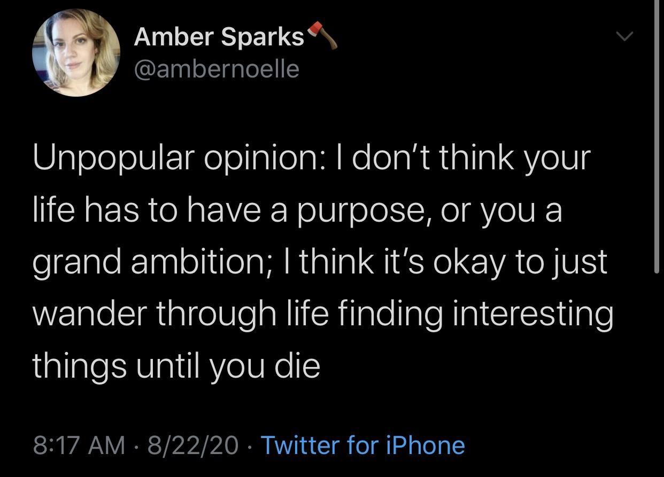Visit the @ambernoelle handle
Screen dimensions: 664x477
tap(217, 69)
